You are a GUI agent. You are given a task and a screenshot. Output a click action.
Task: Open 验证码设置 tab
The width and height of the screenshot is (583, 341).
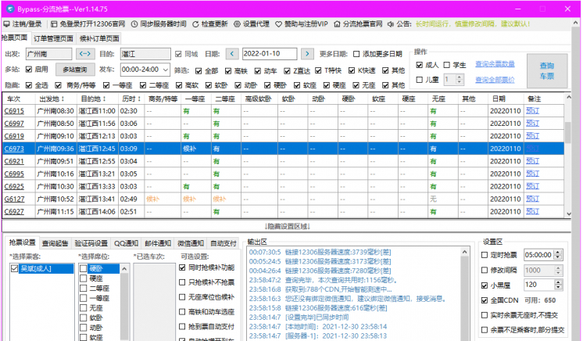91,243
